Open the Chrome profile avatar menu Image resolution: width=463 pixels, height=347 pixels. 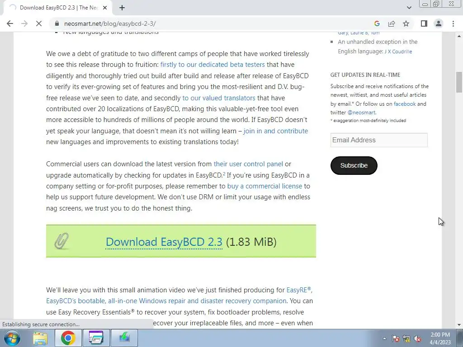point(439,23)
